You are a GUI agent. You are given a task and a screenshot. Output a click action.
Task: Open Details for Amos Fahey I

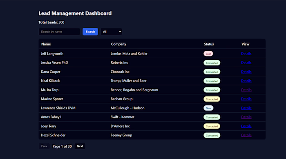(246, 117)
